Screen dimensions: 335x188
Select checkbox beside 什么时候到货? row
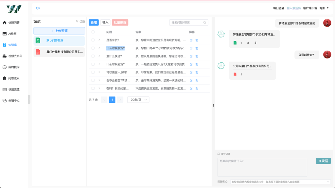point(93,64)
